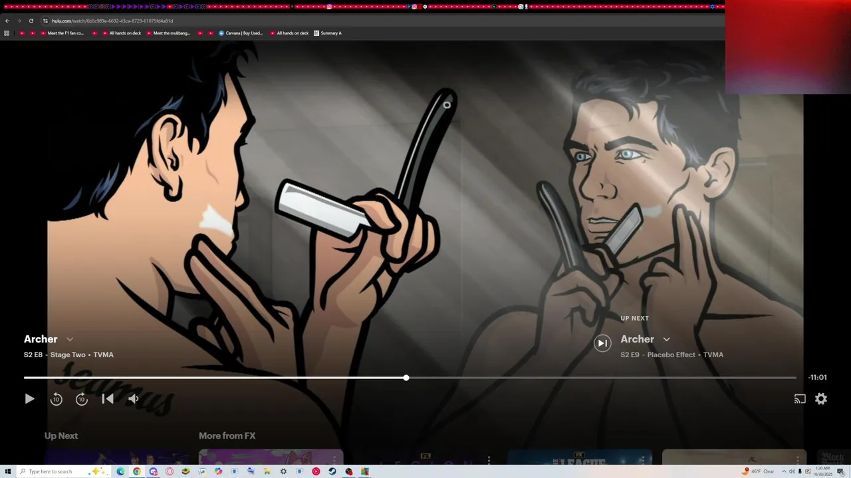
Task: Click the '-11:01' remaining time label
Action: pos(818,378)
